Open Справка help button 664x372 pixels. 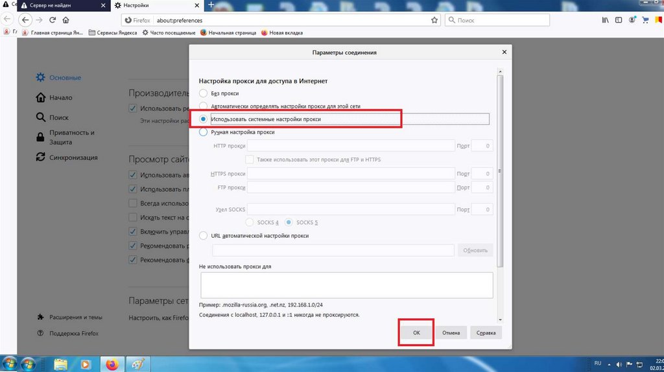(x=486, y=332)
